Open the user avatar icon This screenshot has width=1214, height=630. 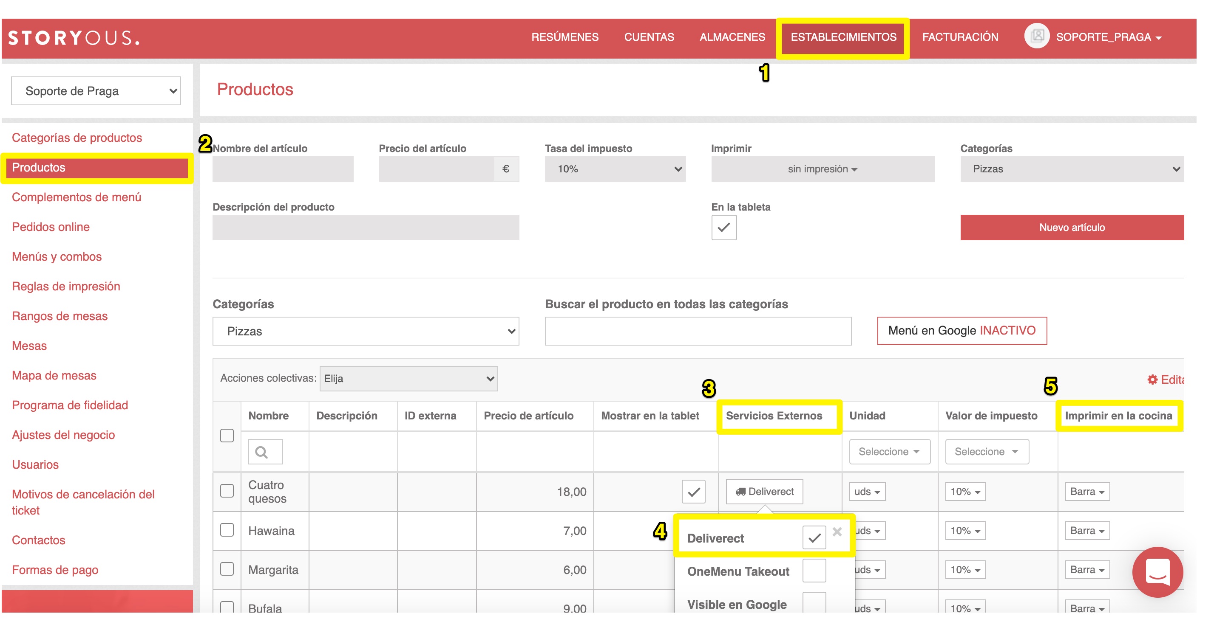click(x=1037, y=36)
